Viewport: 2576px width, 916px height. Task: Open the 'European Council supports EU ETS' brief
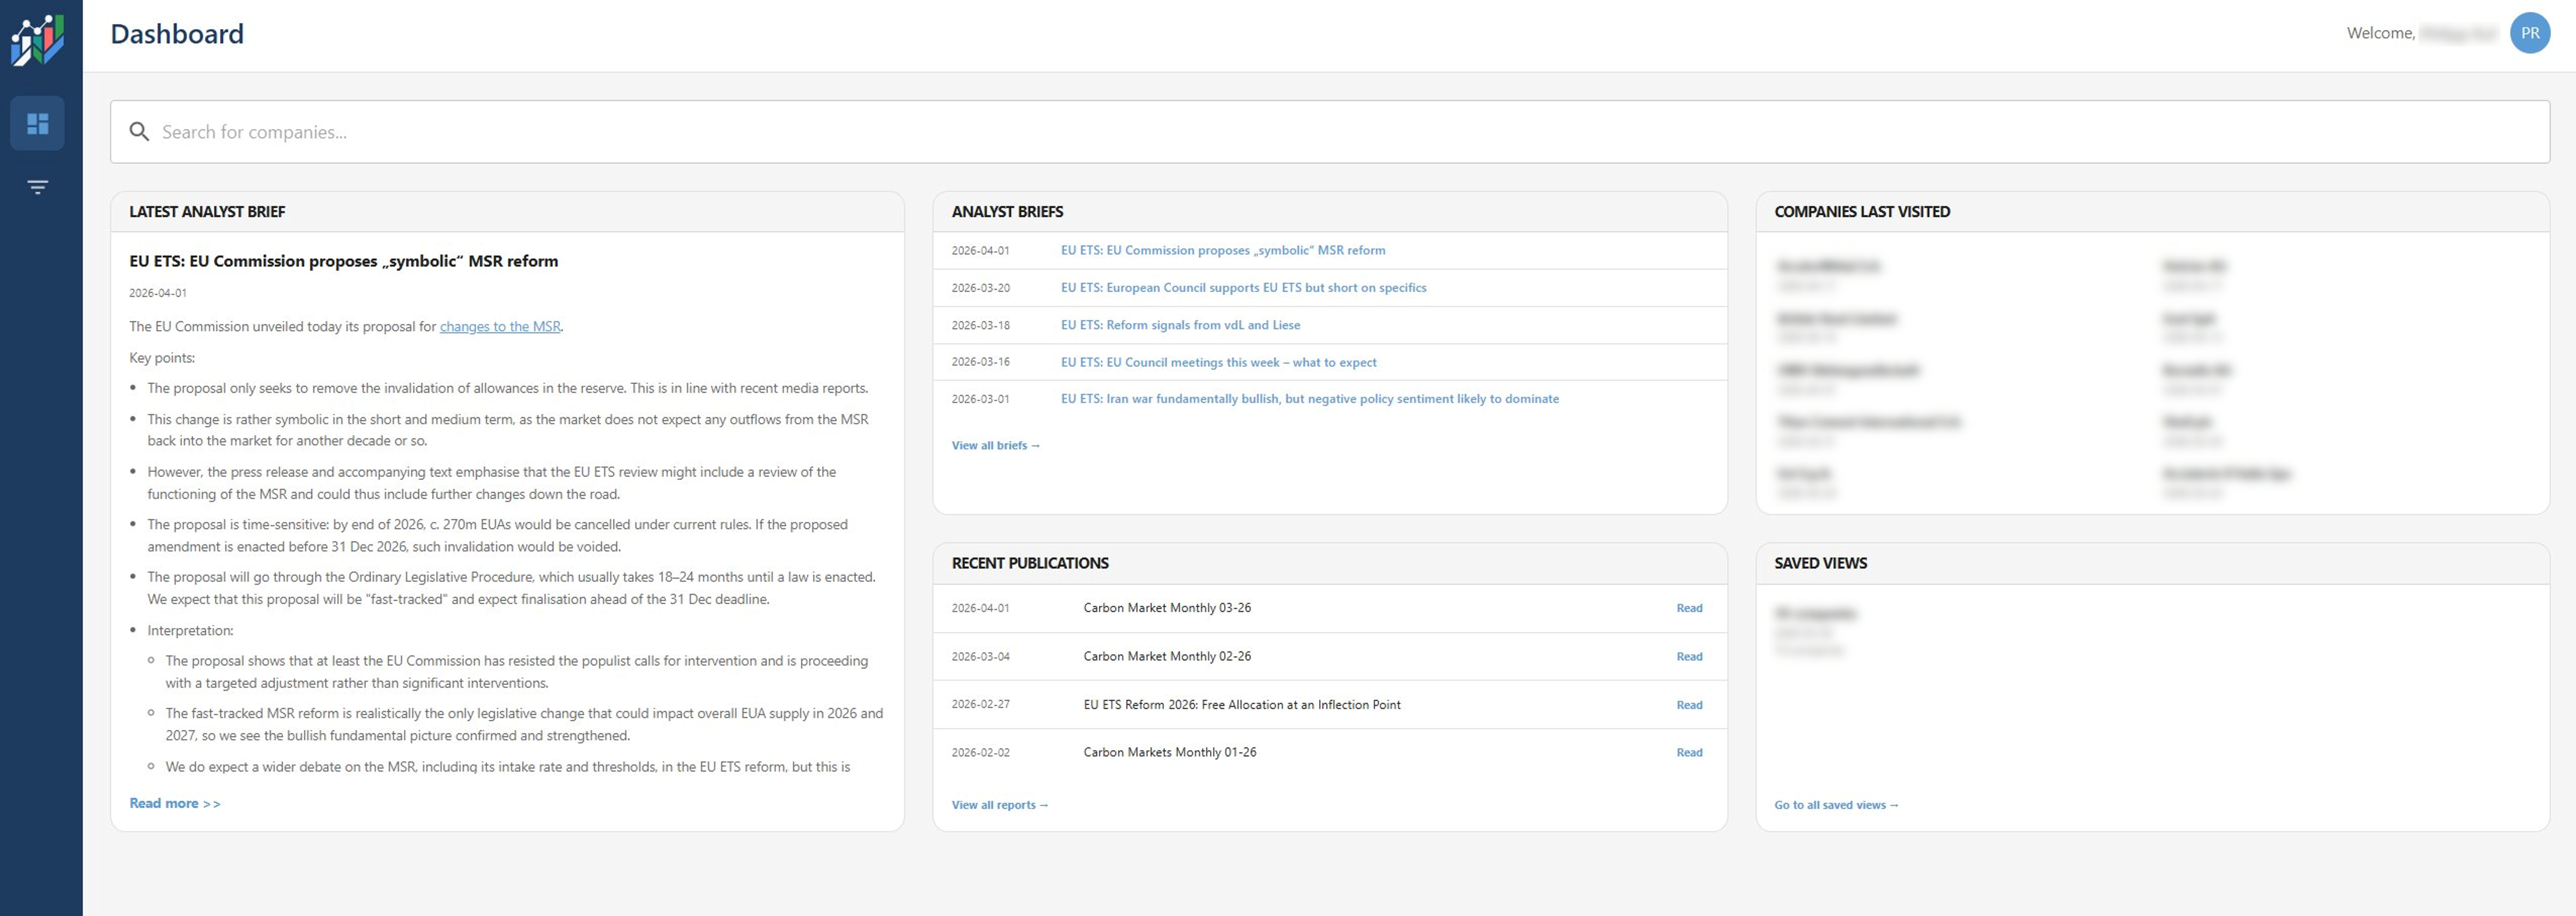(1243, 287)
